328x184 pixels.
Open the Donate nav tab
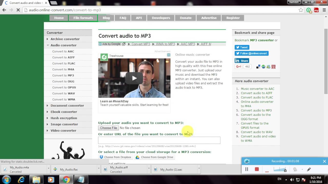[x=186, y=18]
